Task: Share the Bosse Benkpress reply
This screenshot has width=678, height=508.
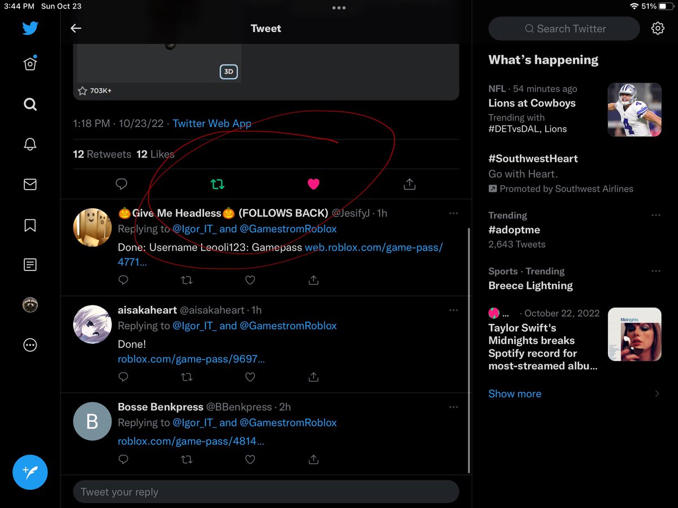Action: coord(314,459)
